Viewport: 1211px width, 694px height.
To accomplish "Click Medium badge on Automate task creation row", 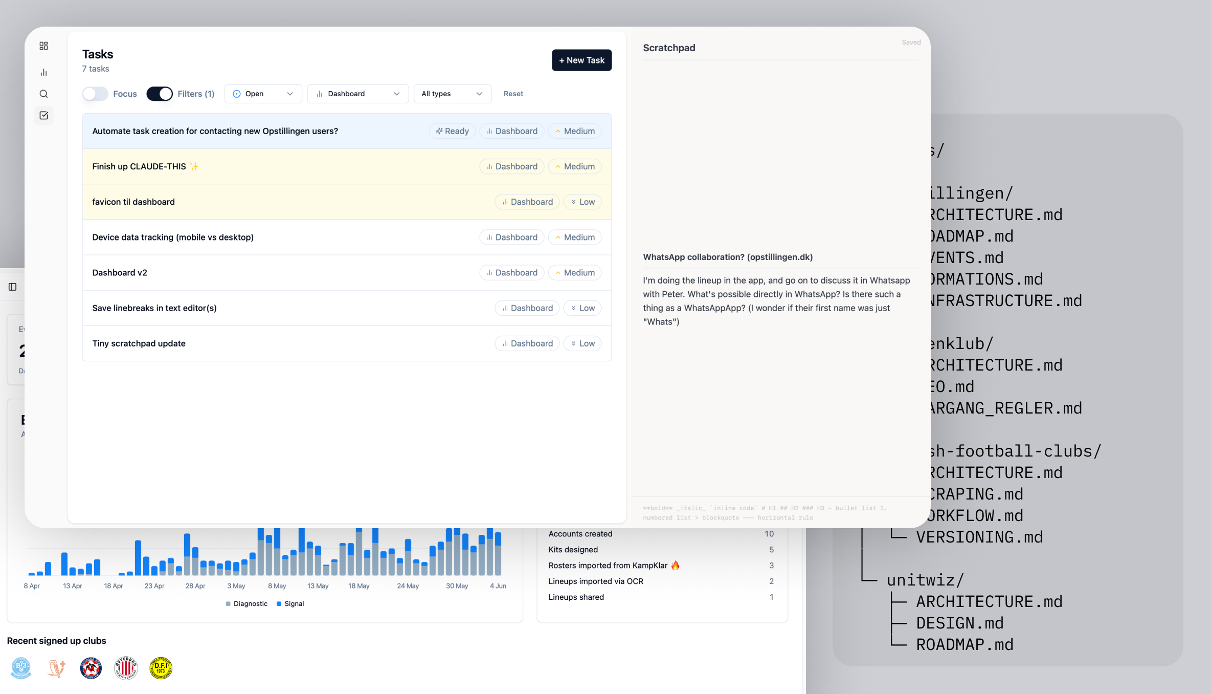I will pos(574,131).
